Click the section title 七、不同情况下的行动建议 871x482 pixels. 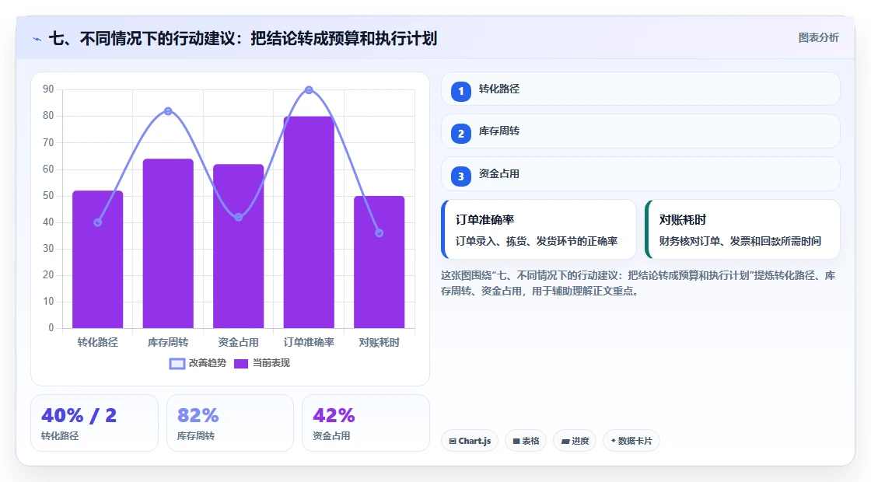[243, 38]
